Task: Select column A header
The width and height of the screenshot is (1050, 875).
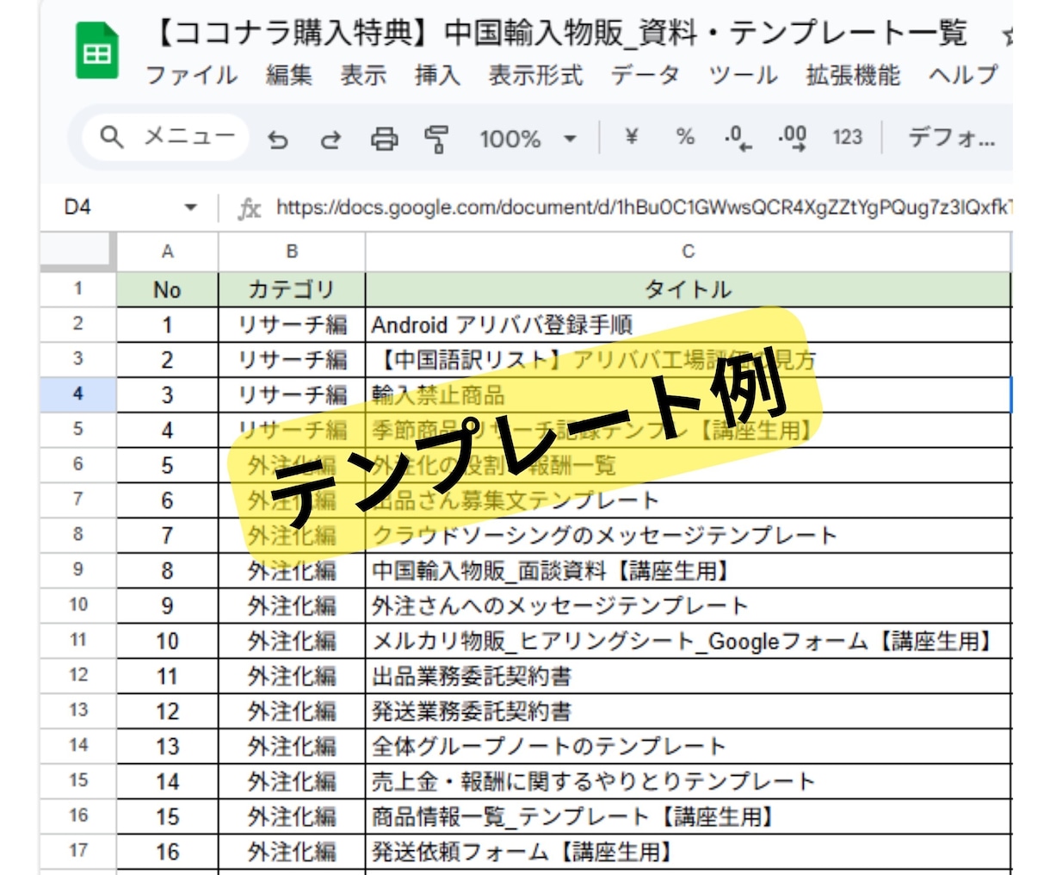Action: coord(167,251)
